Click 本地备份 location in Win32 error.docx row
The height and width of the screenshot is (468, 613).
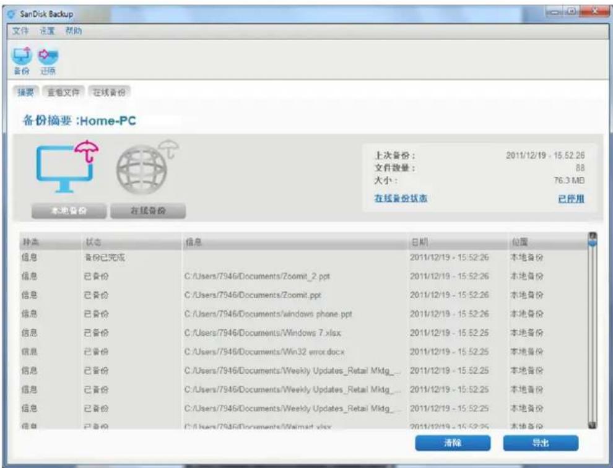click(526, 352)
